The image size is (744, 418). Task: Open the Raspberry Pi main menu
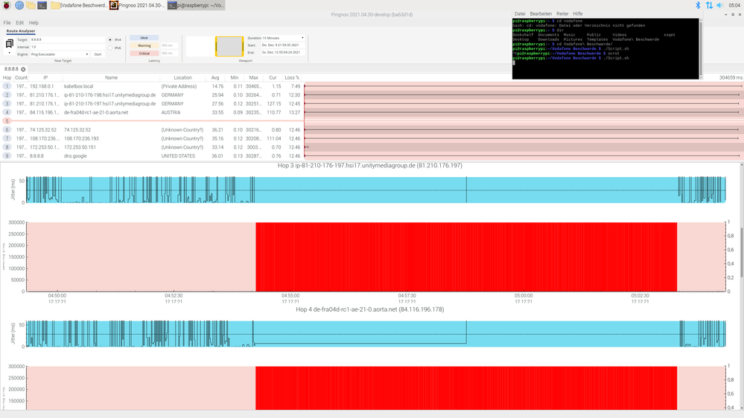pos(7,5)
